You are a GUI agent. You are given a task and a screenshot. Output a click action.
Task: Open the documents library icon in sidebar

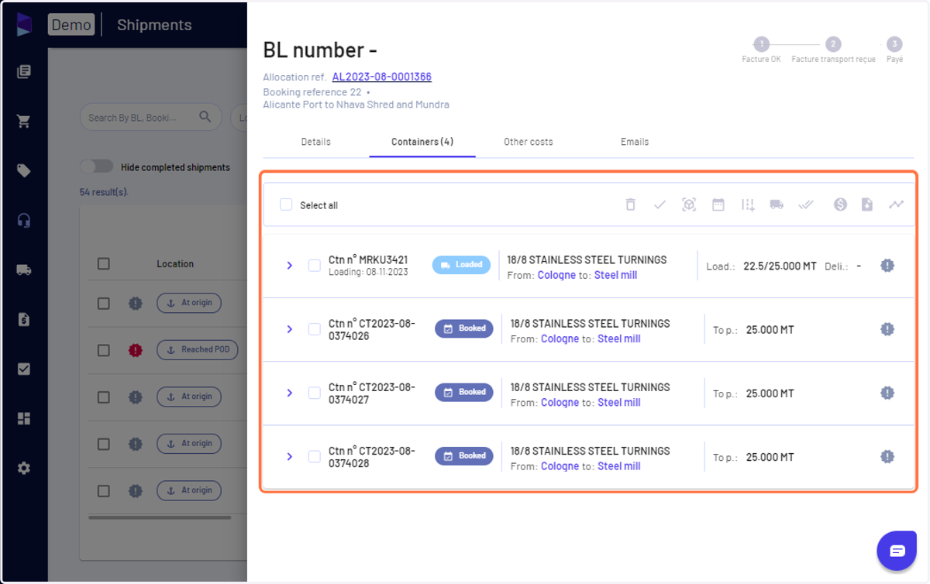(24, 72)
